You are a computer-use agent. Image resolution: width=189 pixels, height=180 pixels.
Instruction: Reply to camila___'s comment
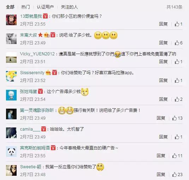click(x=163, y=137)
